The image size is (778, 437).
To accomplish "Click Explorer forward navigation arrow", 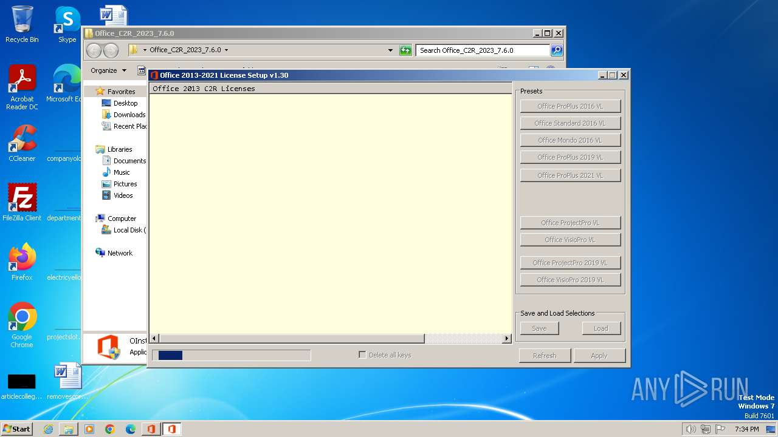I will [x=111, y=50].
